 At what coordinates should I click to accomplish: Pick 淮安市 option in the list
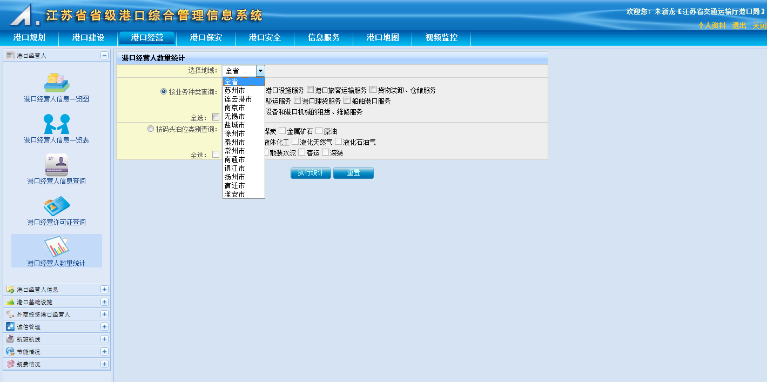tap(235, 194)
